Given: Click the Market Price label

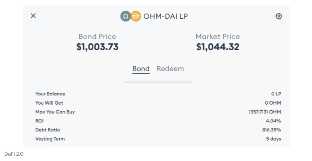Looking at the screenshot, I should click(218, 36).
